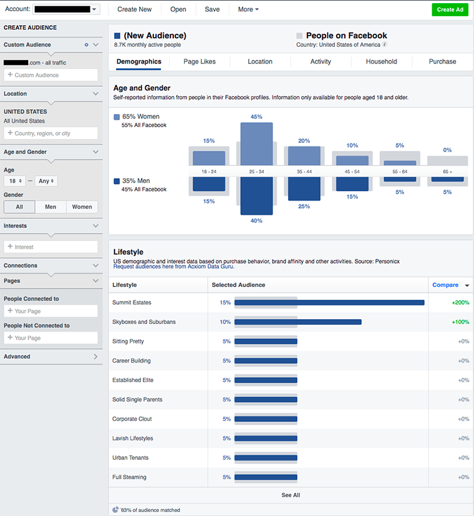This screenshot has height=516, width=474.
Task: Click Save in the top bar
Action: (212, 9)
